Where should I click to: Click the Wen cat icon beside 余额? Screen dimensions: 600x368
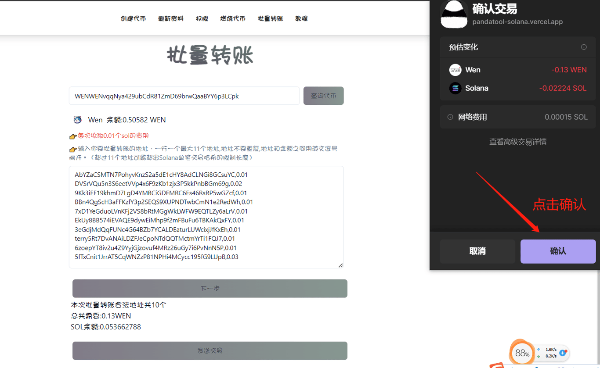pyautogui.click(x=78, y=120)
